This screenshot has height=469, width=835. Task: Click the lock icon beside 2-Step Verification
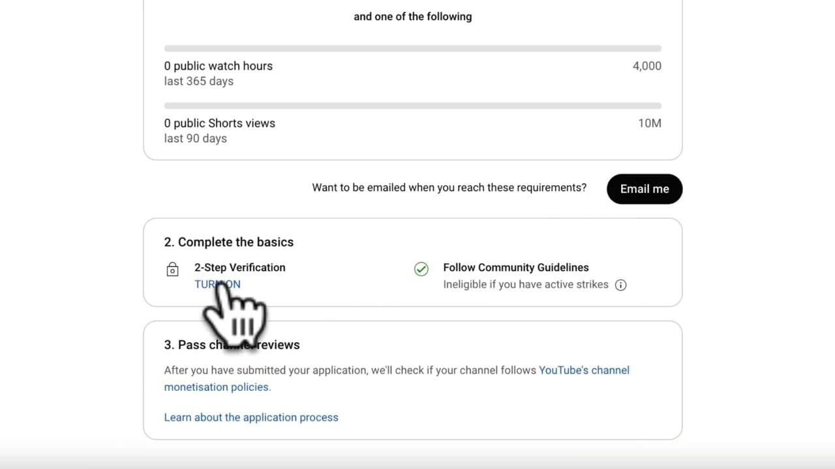click(172, 269)
